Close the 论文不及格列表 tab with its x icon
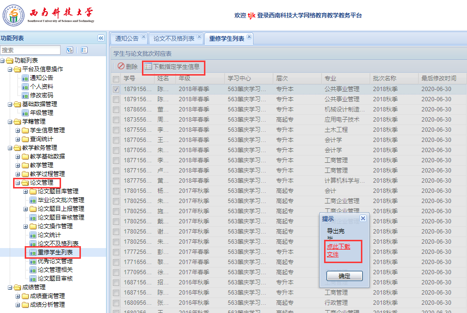 [199, 37]
